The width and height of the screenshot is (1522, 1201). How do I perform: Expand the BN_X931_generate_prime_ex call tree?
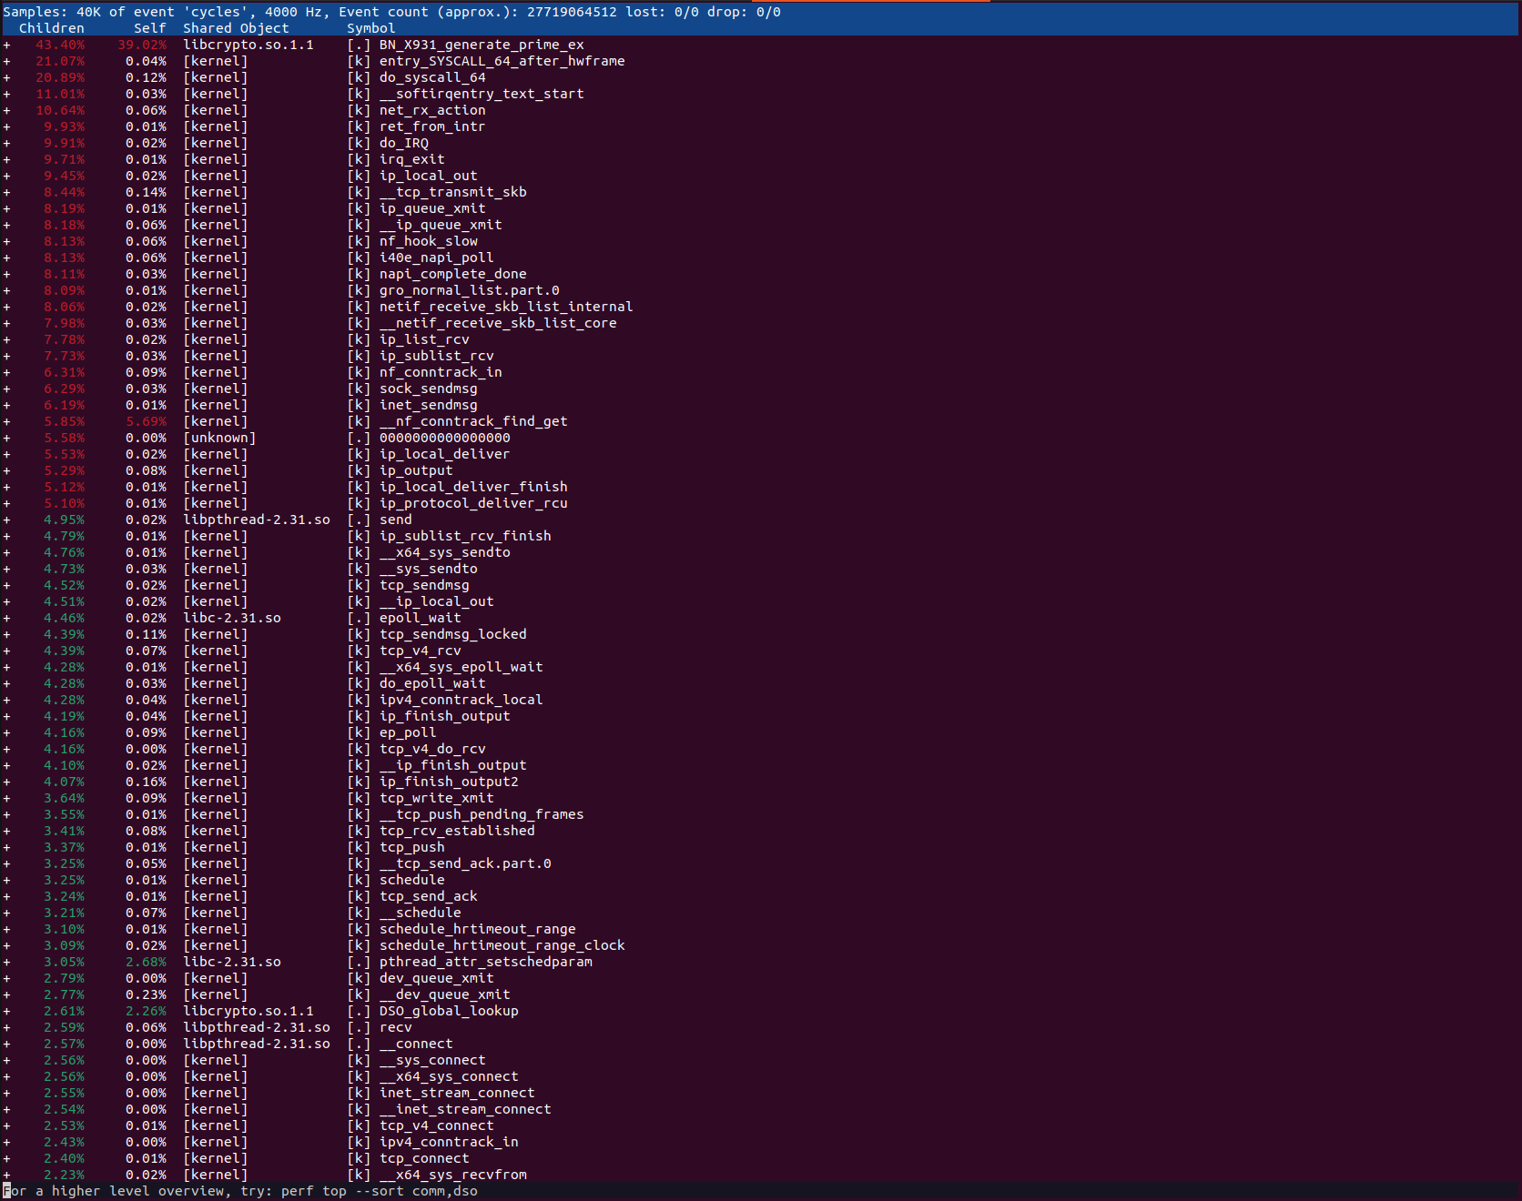7,44
